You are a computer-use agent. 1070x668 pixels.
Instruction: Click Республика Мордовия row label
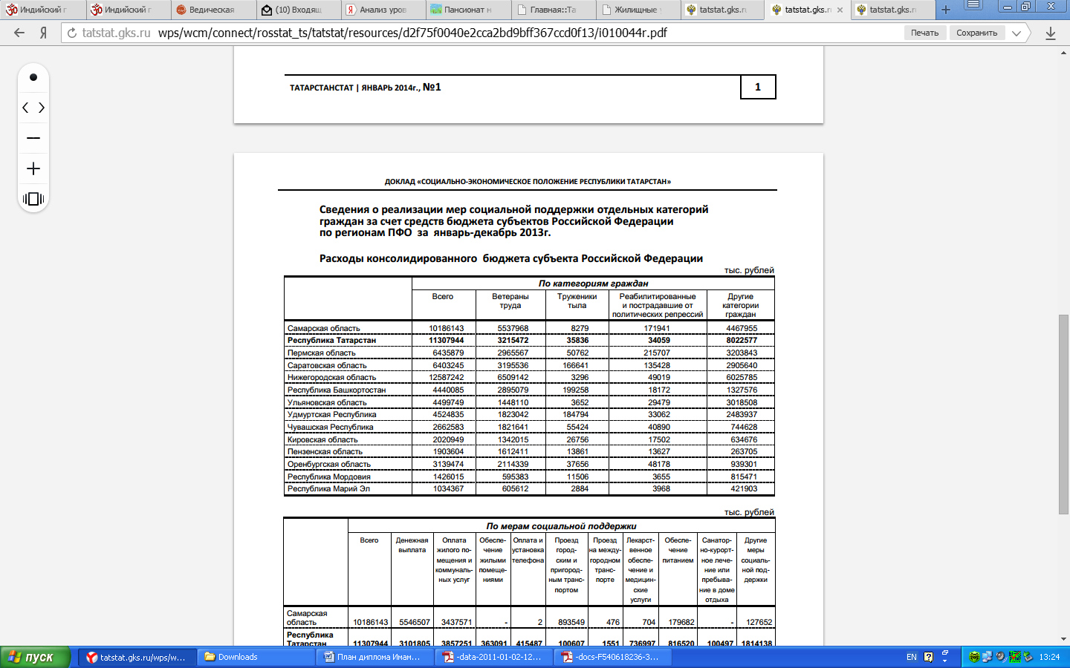click(329, 477)
